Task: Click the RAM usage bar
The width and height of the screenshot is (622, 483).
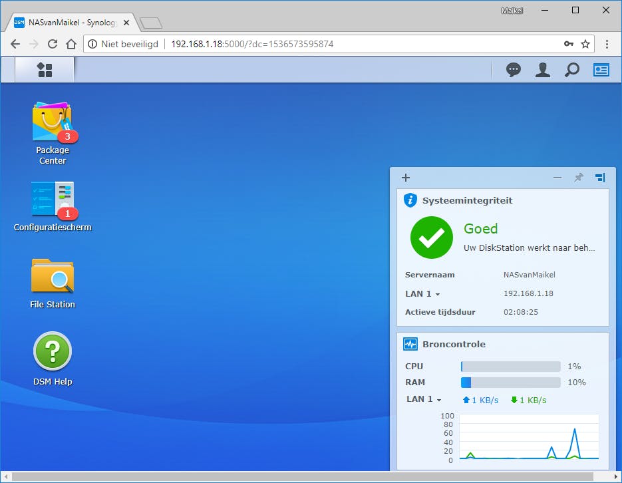Action: [x=510, y=383]
